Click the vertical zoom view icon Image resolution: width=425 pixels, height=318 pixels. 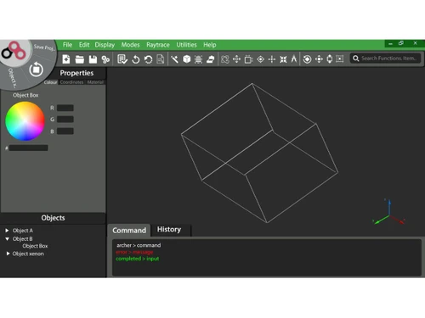330,59
